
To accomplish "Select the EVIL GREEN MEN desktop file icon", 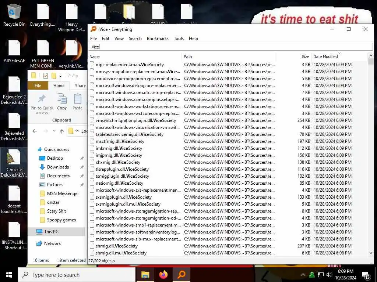I will (43, 54).
